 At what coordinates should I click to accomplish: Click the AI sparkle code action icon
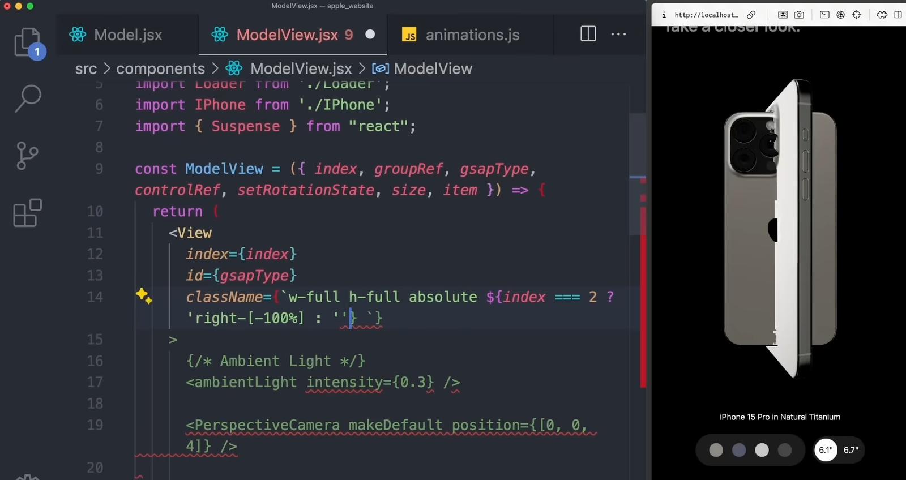point(143,295)
